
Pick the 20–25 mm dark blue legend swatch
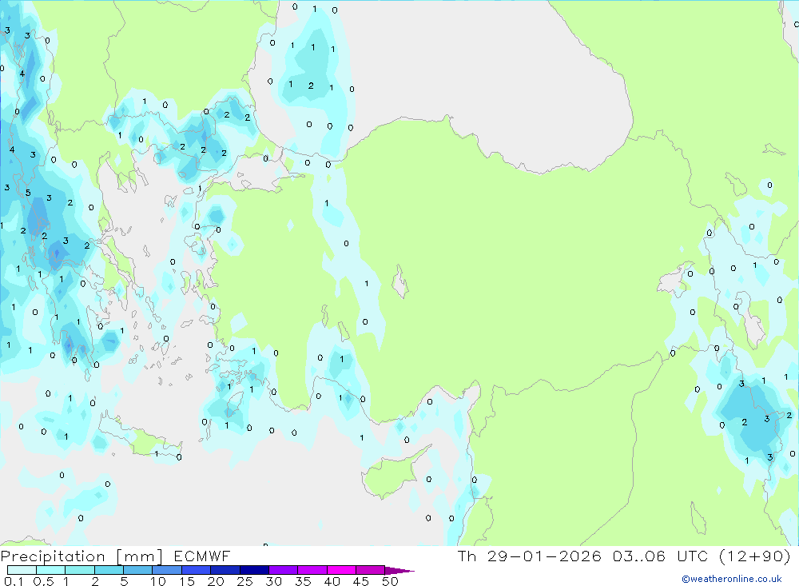click(x=225, y=570)
